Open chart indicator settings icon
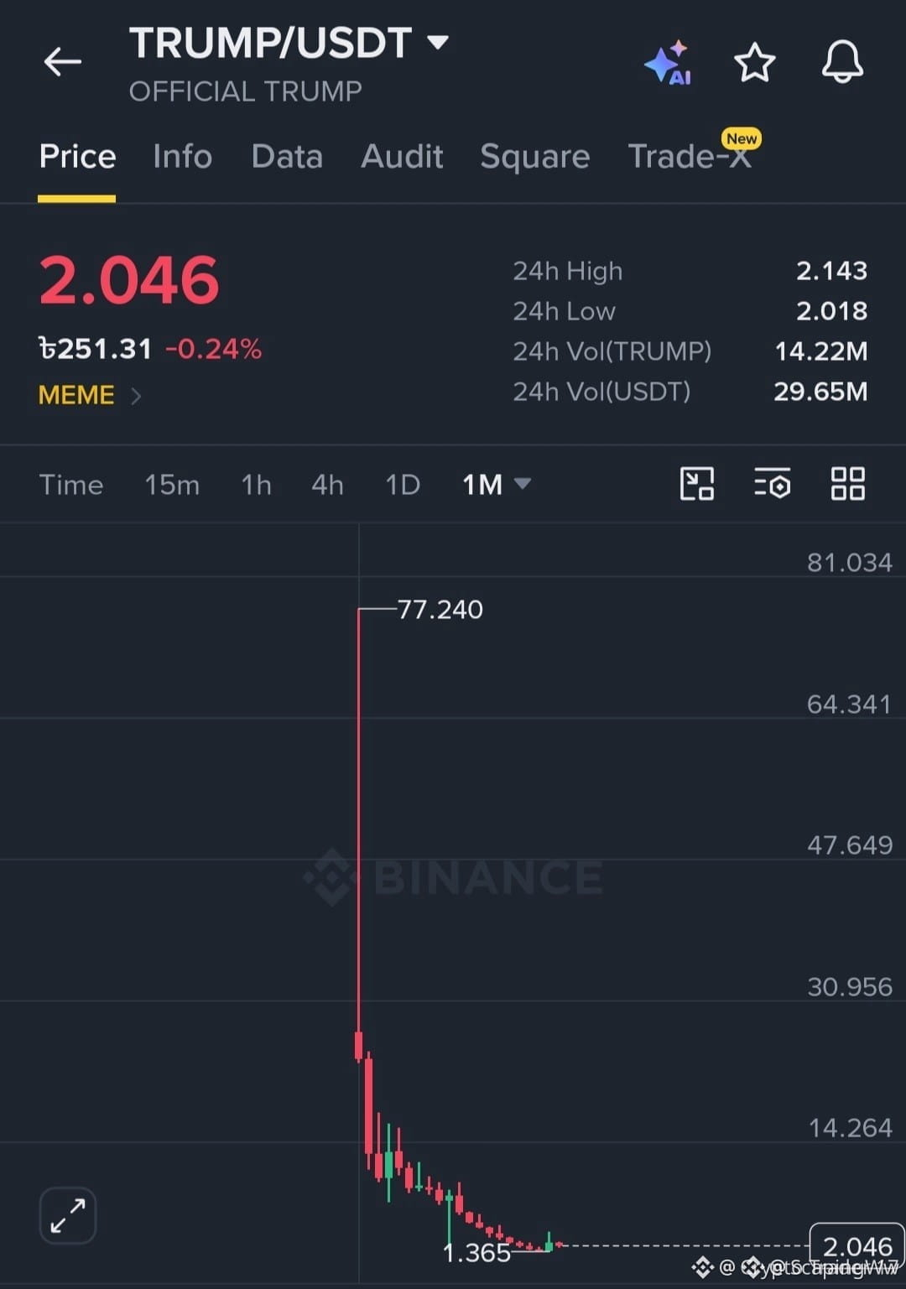Screen dimensions: 906x1289 click(772, 484)
